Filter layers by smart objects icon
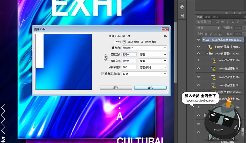This screenshot has height=143, width=246. point(238,22)
